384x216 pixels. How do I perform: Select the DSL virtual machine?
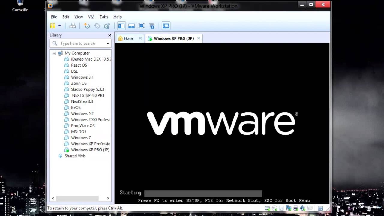coord(74,71)
